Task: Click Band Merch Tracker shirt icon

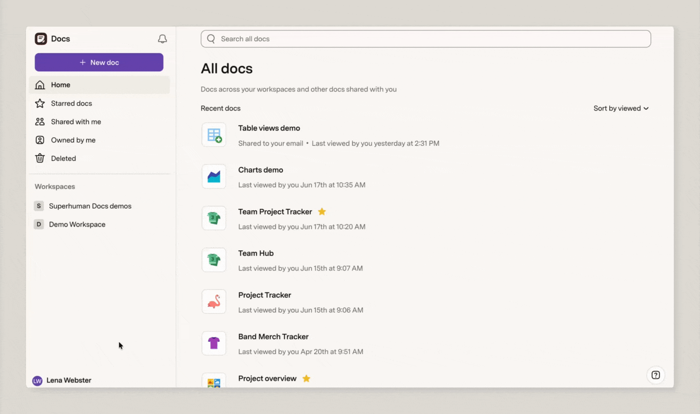Action: (x=214, y=343)
